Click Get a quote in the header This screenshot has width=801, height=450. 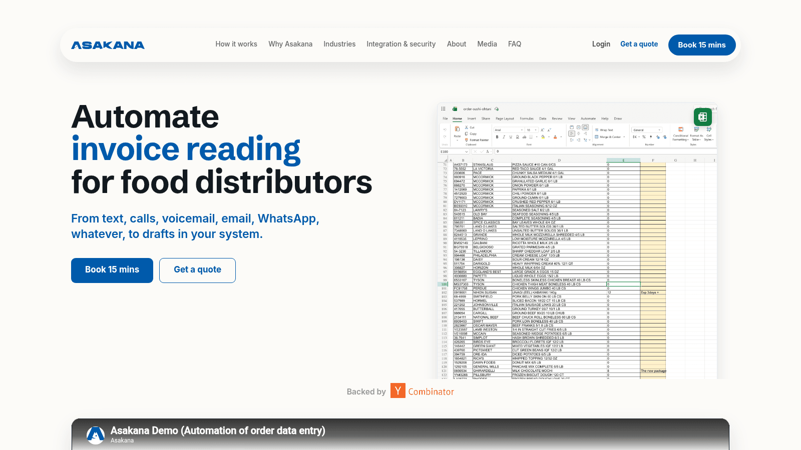[x=639, y=44]
